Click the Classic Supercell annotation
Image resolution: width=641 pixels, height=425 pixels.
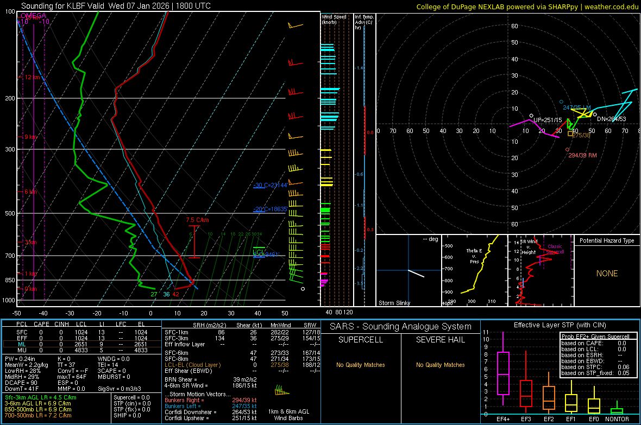point(555,249)
